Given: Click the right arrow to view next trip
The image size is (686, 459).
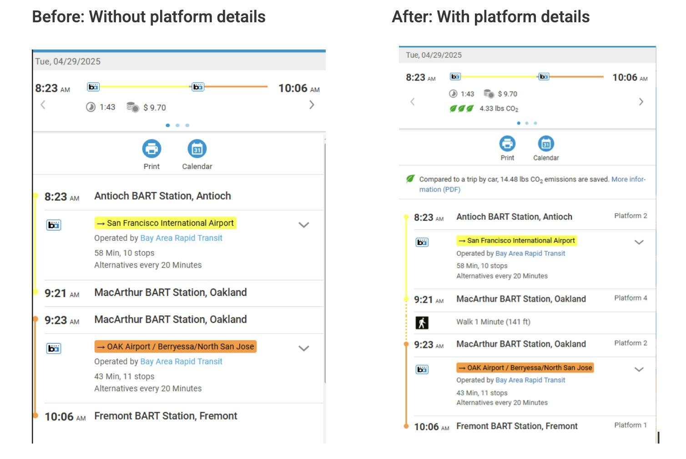Looking at the screenshot, I should (312, 105).
